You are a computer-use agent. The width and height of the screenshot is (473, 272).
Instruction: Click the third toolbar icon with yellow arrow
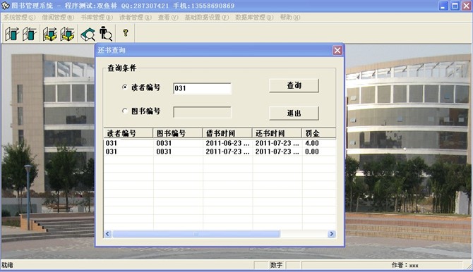50,33
